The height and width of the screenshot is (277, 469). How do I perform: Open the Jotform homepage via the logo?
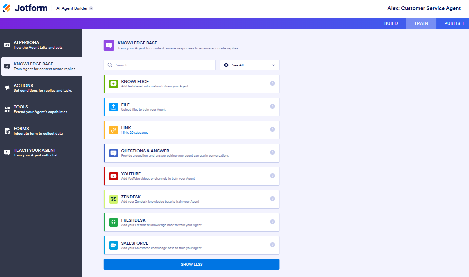(x=25, y=8)
